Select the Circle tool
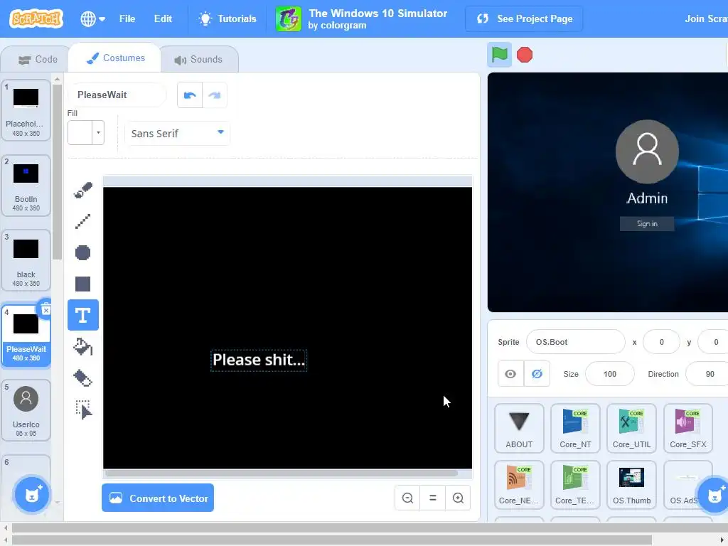The height and width of the screenshot is (546, 728). pos(83,252)
